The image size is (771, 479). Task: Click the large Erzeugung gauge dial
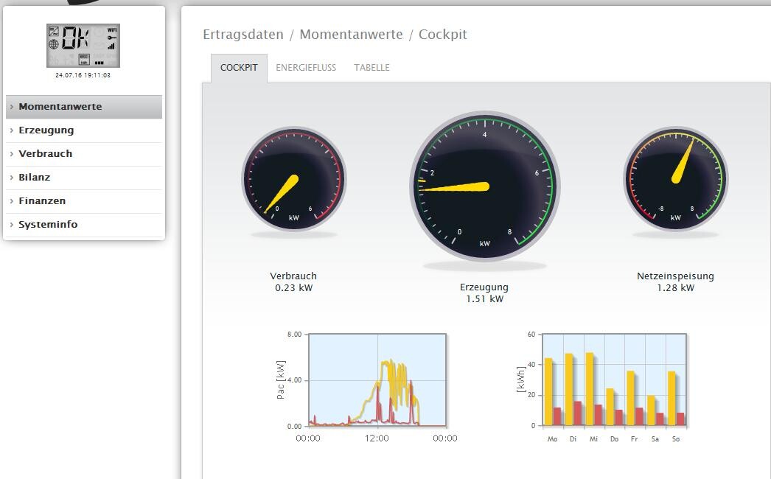click(x=484, y=186)
